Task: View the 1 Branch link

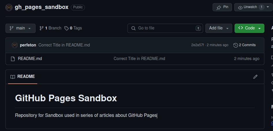Action: pyautogui.click(x=50, y=28)
